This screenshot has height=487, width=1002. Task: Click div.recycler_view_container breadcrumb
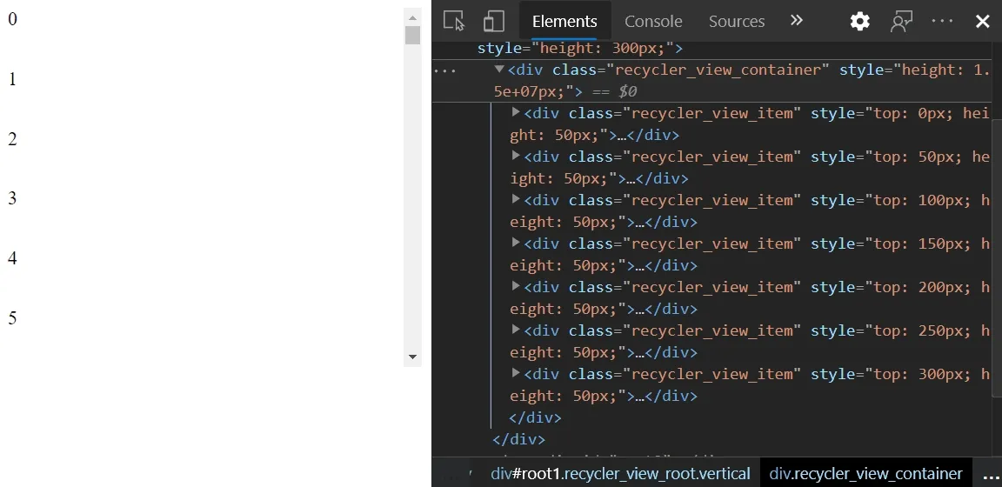(x=865, y=474)
